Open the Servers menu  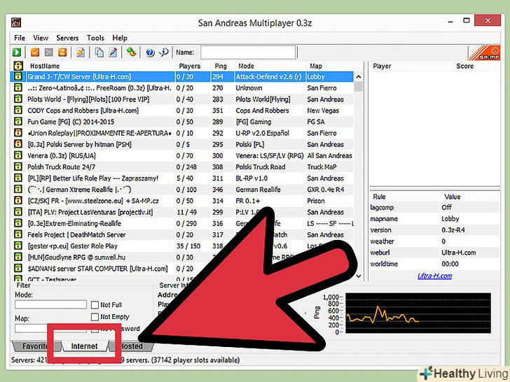(67, 38)
